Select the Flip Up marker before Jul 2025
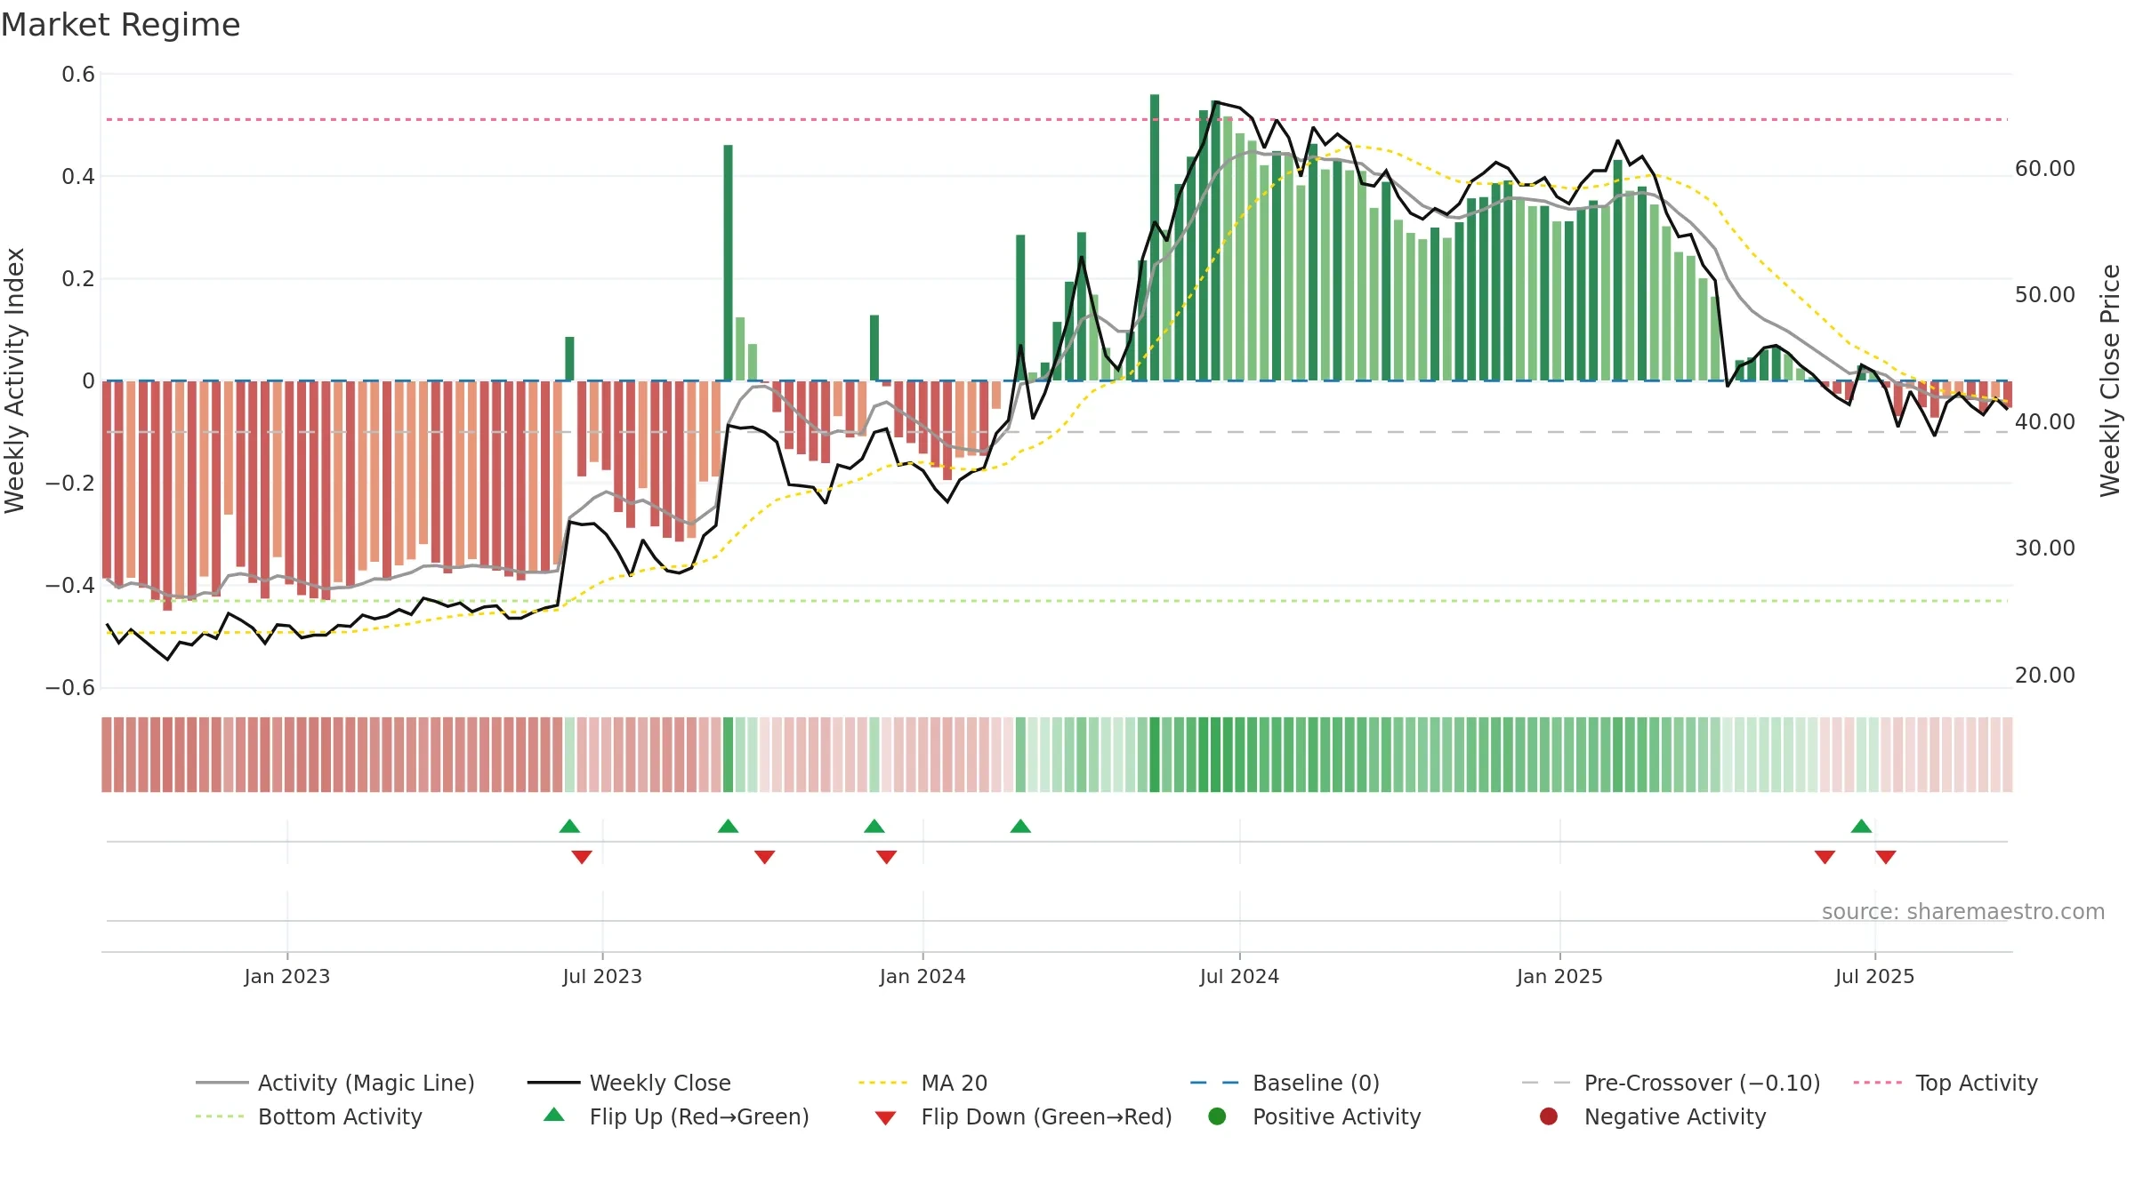 point(1861,826)
